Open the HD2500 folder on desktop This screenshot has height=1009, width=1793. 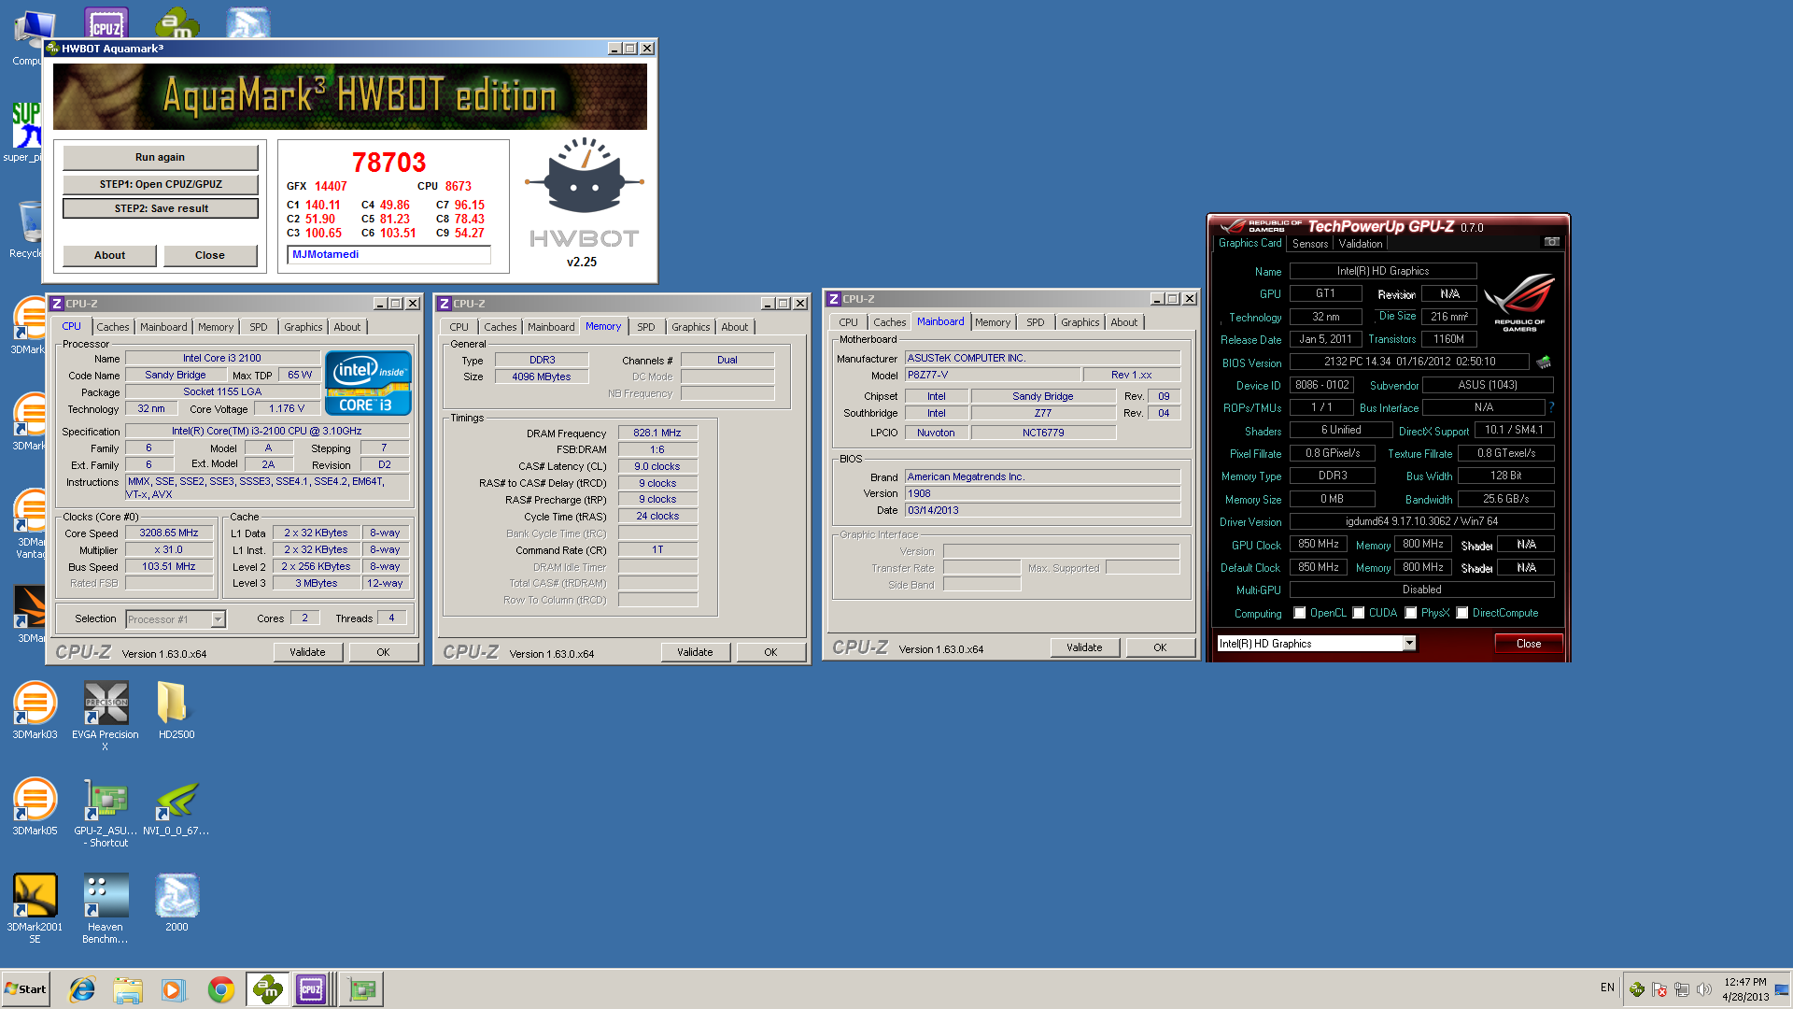coord(176,710)
